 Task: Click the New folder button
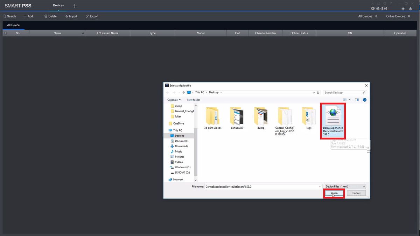[x=194, y=100]
